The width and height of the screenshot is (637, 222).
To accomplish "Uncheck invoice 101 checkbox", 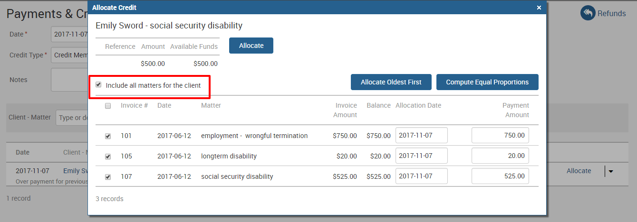I will [x=108, y=136].
